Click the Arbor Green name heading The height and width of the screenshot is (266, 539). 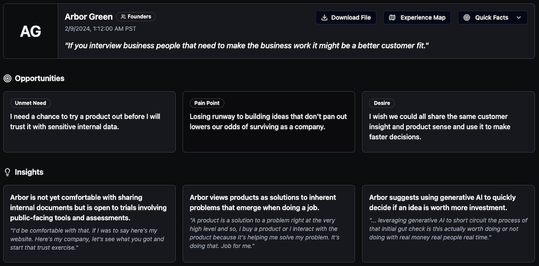click(x=89, y=16)
